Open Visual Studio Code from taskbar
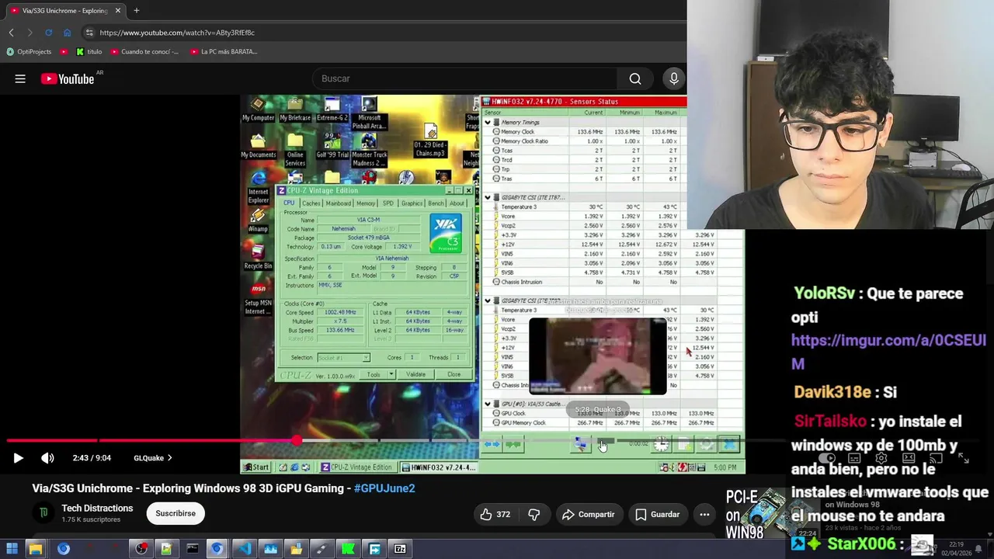 coord(244,549)
